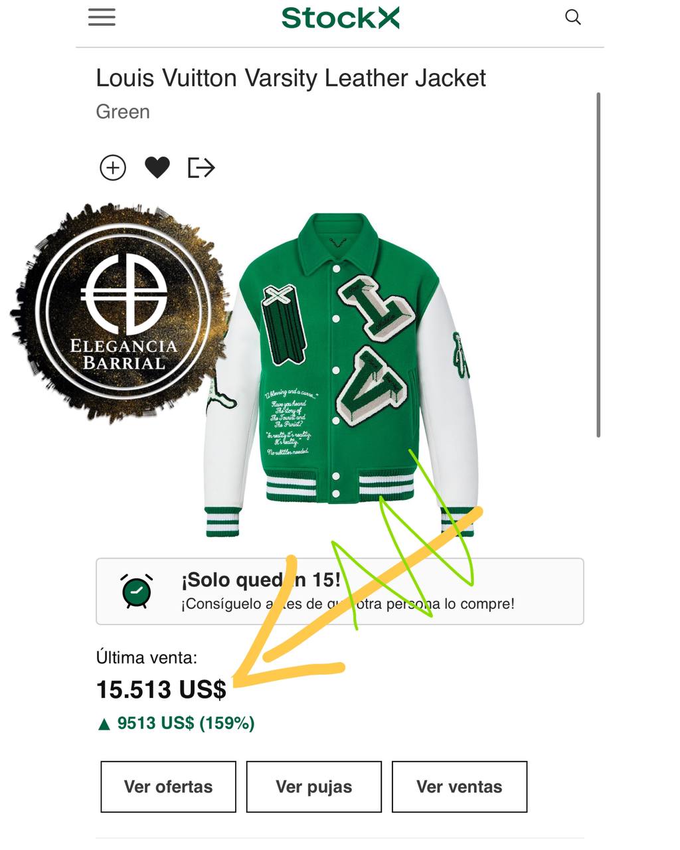Open the hamburger navigation menu
This screenshot has width=680, height=850.
102,17
